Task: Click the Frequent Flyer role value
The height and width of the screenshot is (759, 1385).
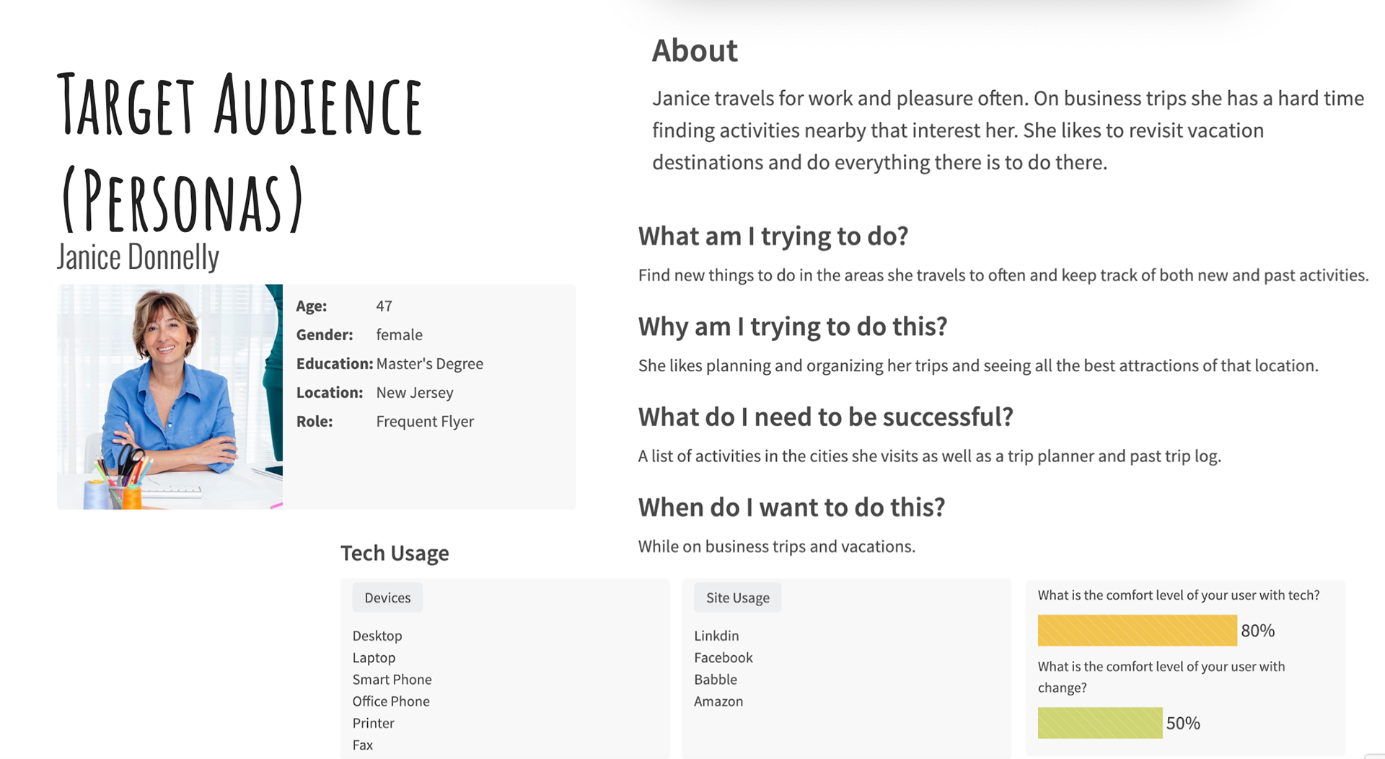Action: pyautogui.click(x=425, y=421)
